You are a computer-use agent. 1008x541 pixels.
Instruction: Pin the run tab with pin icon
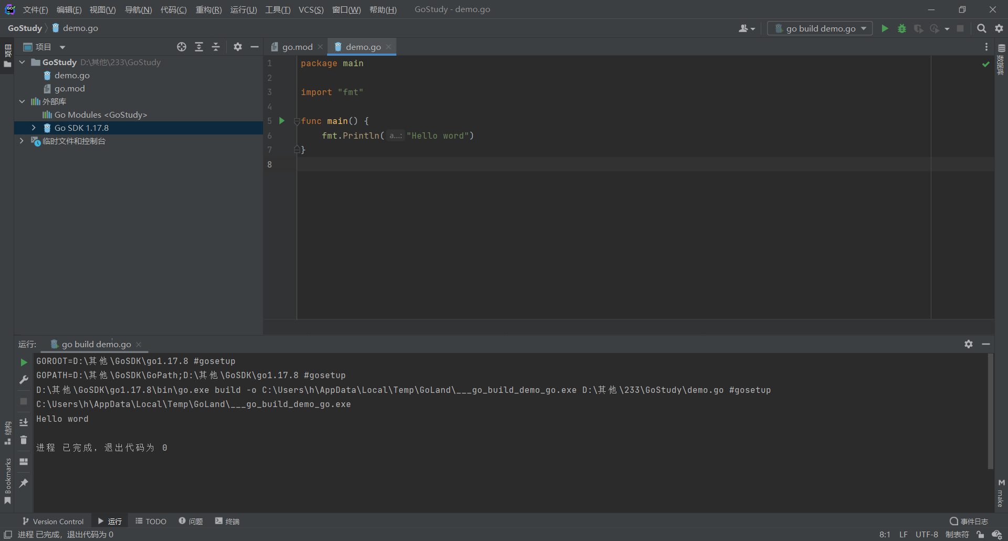point(24,483)
